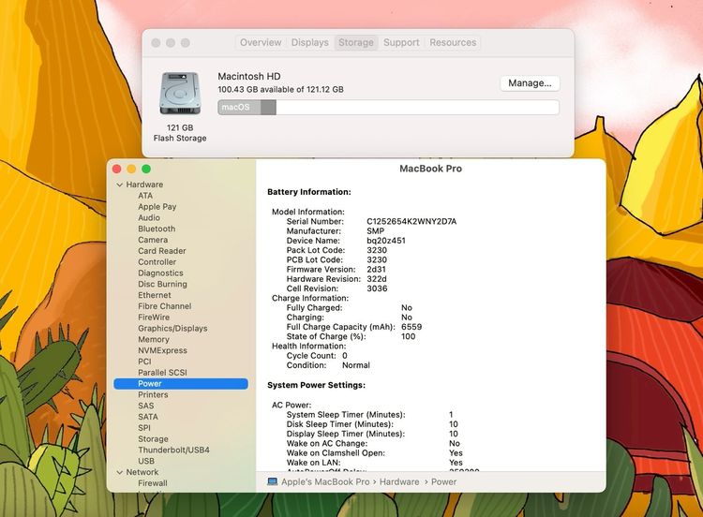Click the Firmware Version value 2d31
The height and width of the screenshot is (517, 703).
[x=376, y=269]
